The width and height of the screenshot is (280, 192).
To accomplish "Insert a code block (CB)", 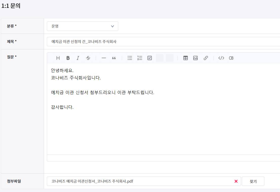I will 231,58.
